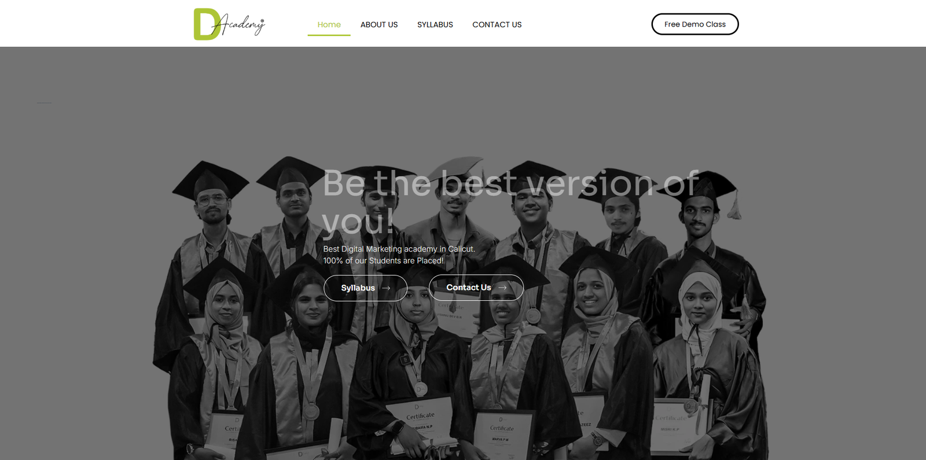The height and width of the screenshot is (460, 926).
Task: Click the small dash line at left edge
Action: [44, 103]
